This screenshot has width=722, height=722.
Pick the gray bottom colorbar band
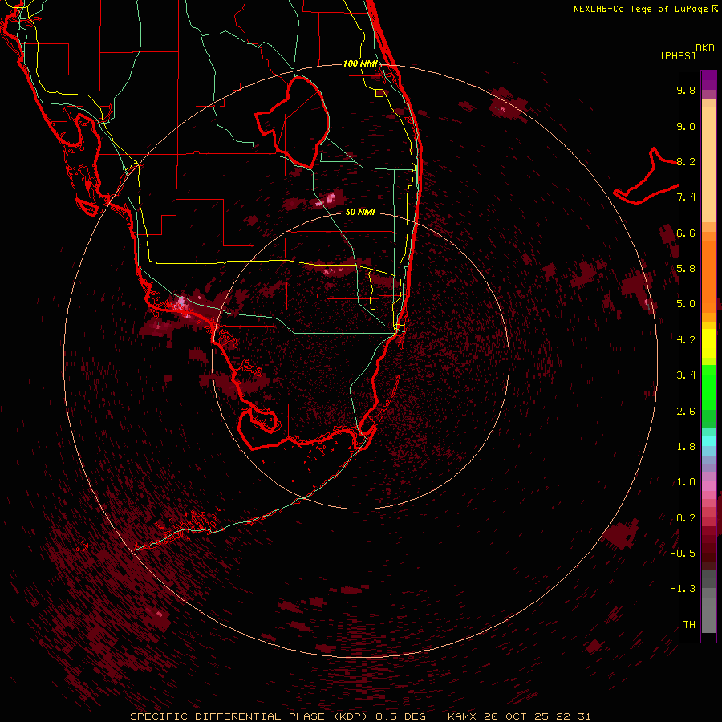point(708,615)
